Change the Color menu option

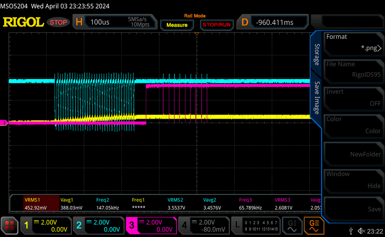pos(353,126)
